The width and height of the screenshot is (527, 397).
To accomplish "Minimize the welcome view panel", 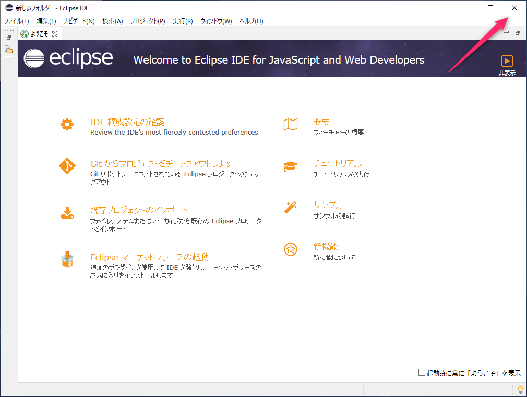I will pyautogui.click(x=506, y=32).
